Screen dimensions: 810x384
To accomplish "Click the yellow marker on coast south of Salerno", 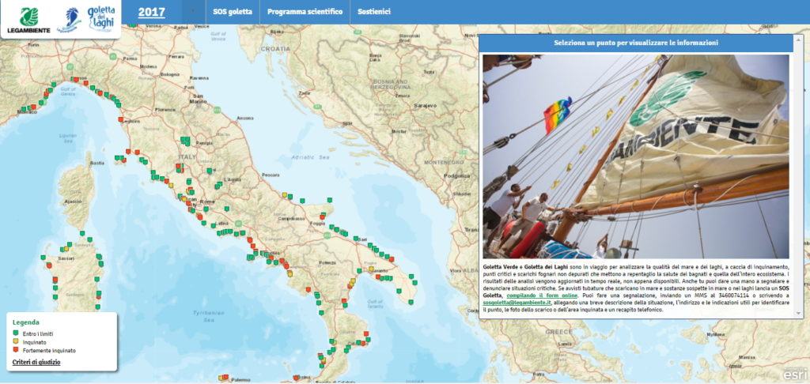I will (x=290, y=273).
